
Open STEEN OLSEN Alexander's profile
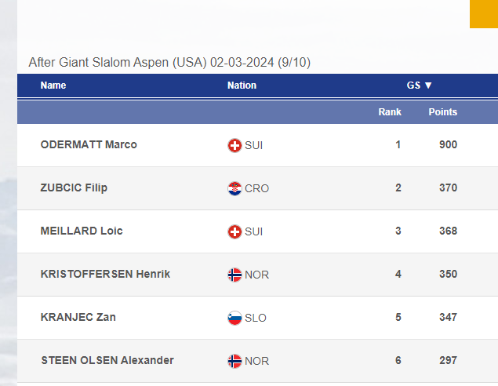[x=107, y=360]
